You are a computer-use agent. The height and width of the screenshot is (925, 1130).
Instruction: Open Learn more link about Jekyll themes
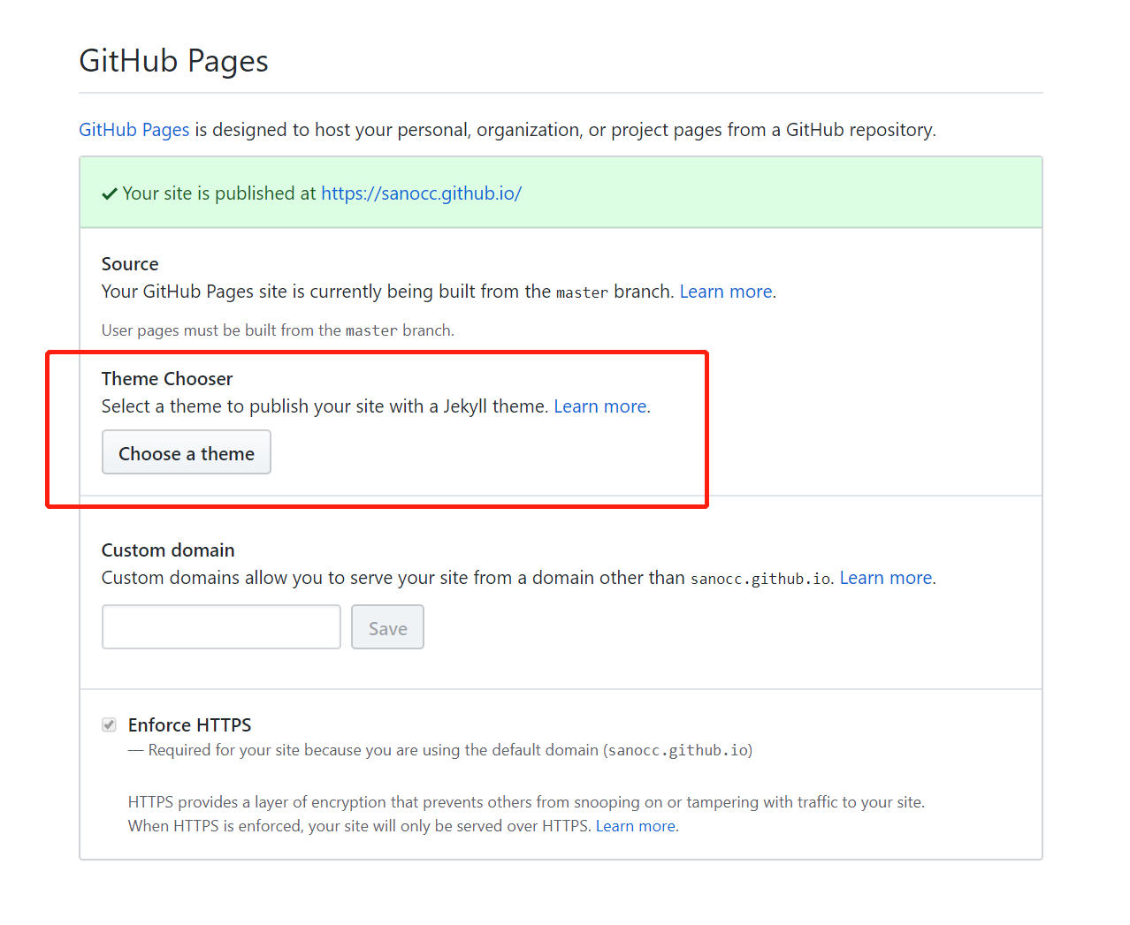pos(599,406)
